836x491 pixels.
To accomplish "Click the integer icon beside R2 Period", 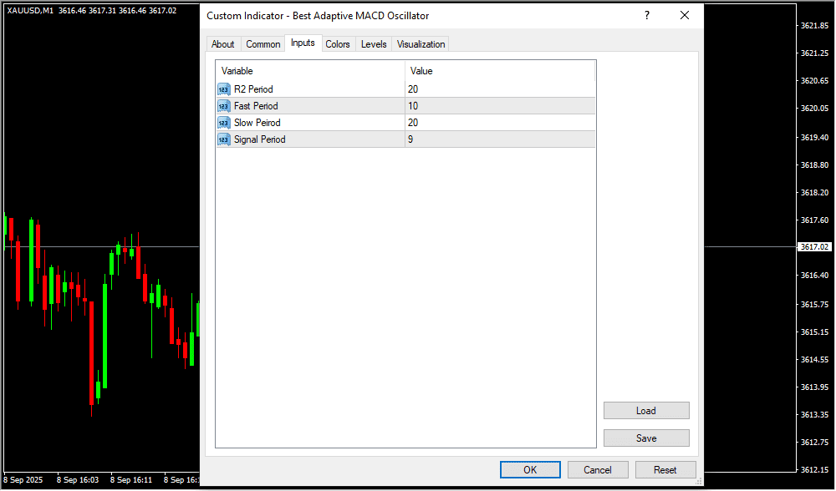I will click(224, 89).
